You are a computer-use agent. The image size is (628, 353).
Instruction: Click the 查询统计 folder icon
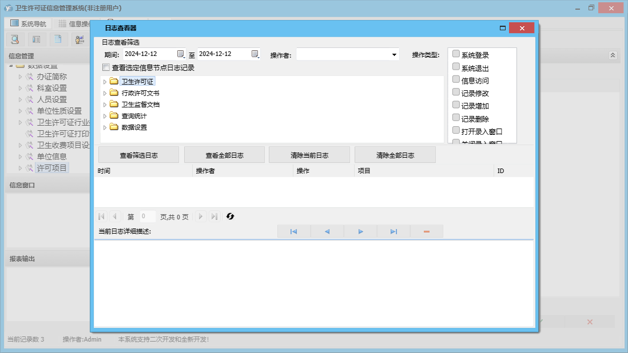click(114, 116)
